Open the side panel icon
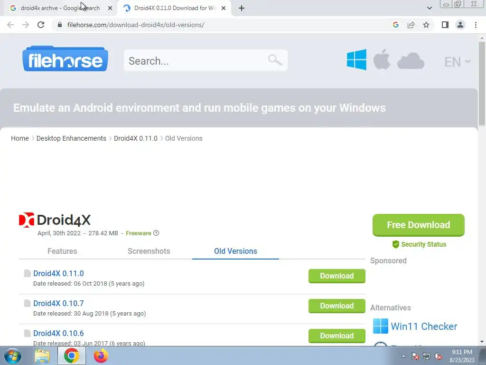 [445, 25]
